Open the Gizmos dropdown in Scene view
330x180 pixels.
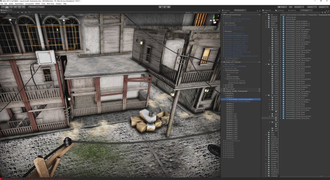[x=188, y=12]
